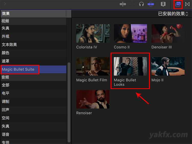The height and width of the screenshot is (144, 192).
Task: Click the Magic Bullet Looks thumbnail
Action: pos(130,66)
